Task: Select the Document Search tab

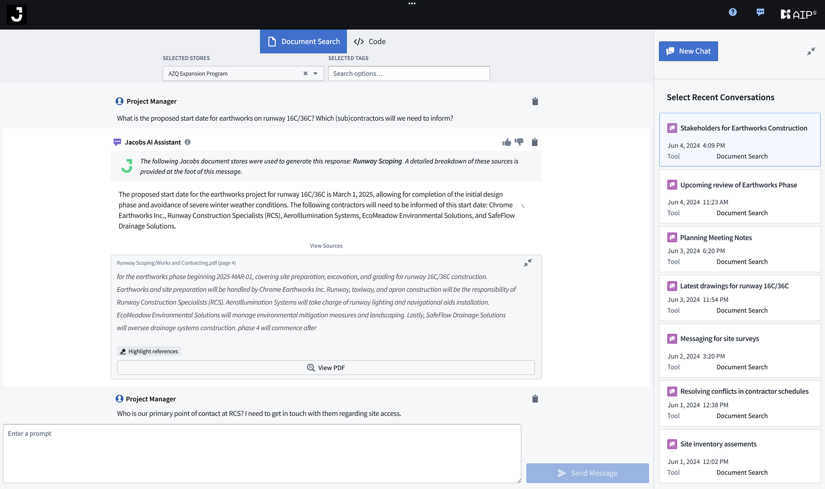Action: pyautogui.click(x=303, y=41)
